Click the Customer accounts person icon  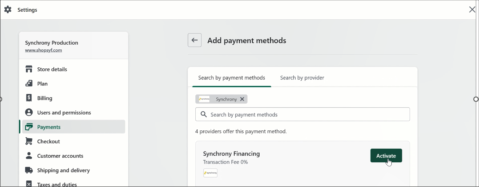click(29, 156)
